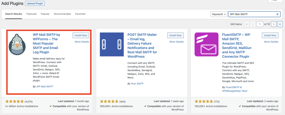Screen dimensions: 285x115
Task: Switch to the Search Results tab
Action: pyautogui.click(x=14, y=14)
